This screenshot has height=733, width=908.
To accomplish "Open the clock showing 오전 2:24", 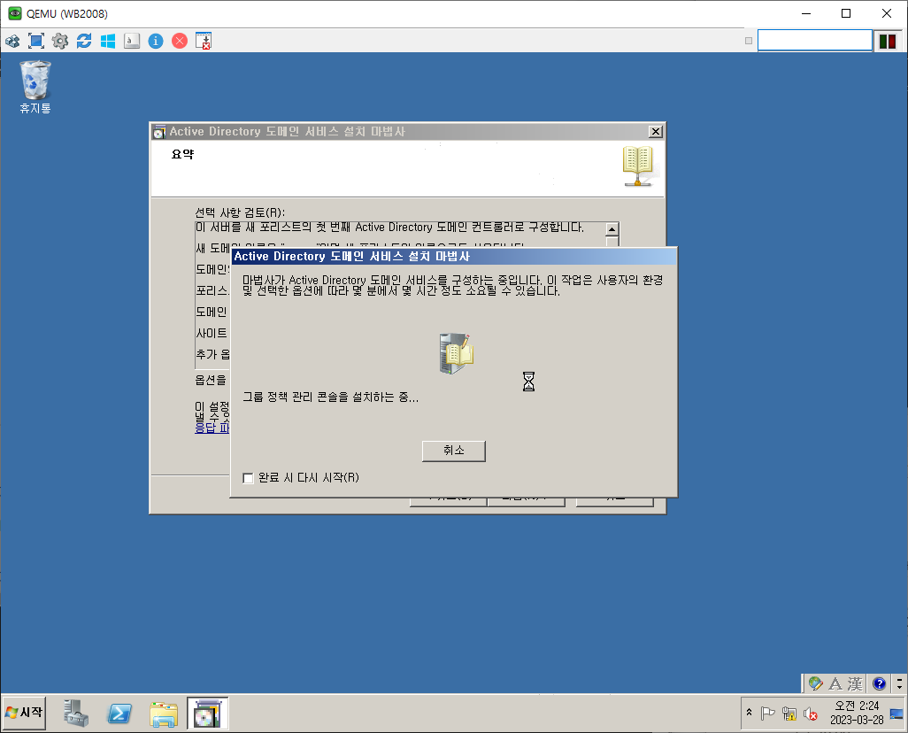I will pos(857,713).
